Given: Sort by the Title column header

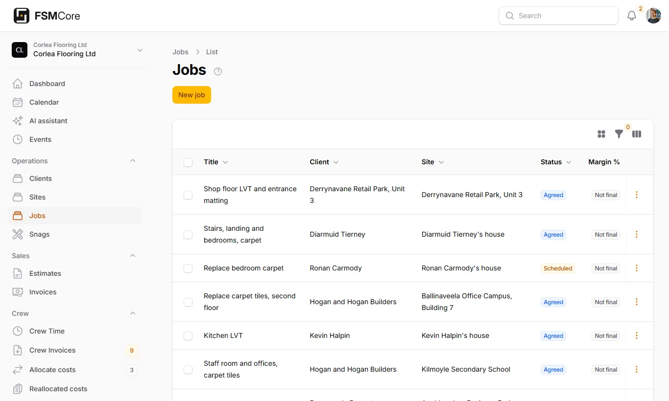Looking at the screenshot, I should pos(216,162).
